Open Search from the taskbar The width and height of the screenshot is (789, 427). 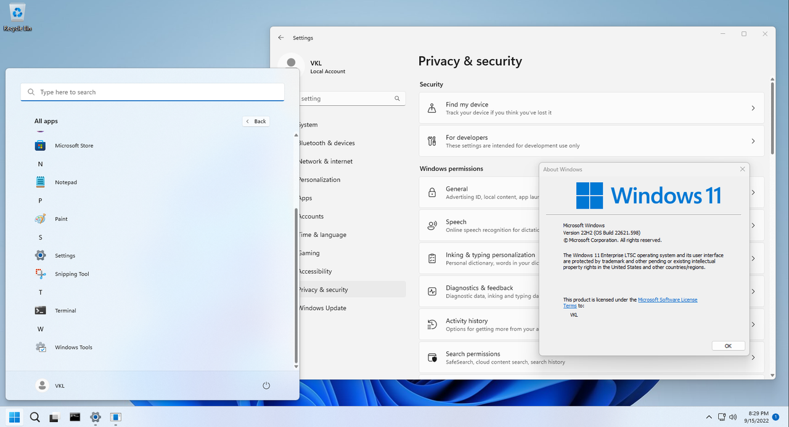[35, 417]
